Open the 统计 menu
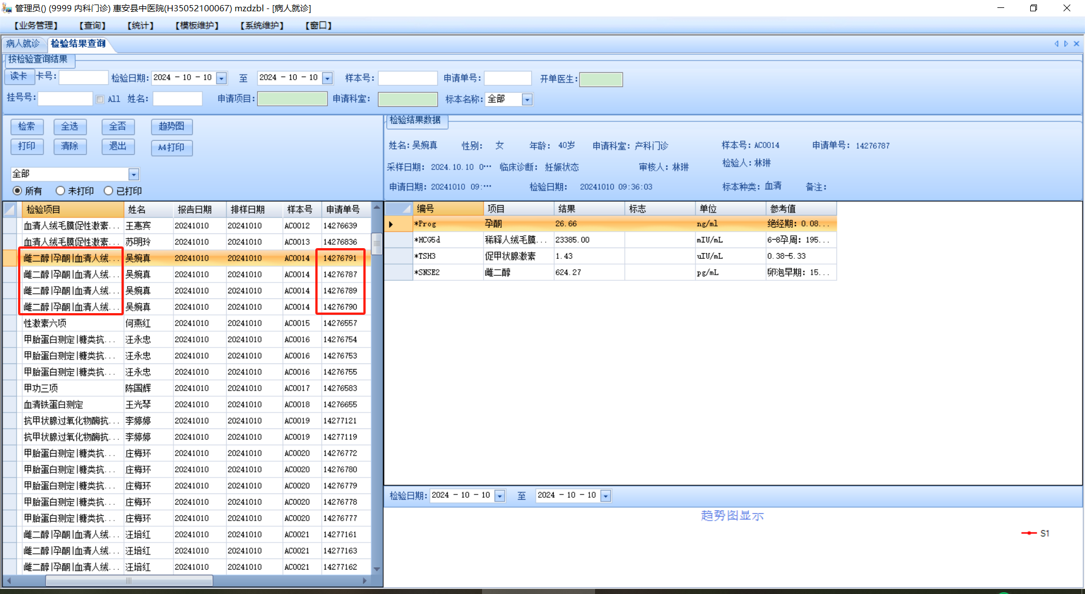1085x594 pixels. [x=140, y=25]
